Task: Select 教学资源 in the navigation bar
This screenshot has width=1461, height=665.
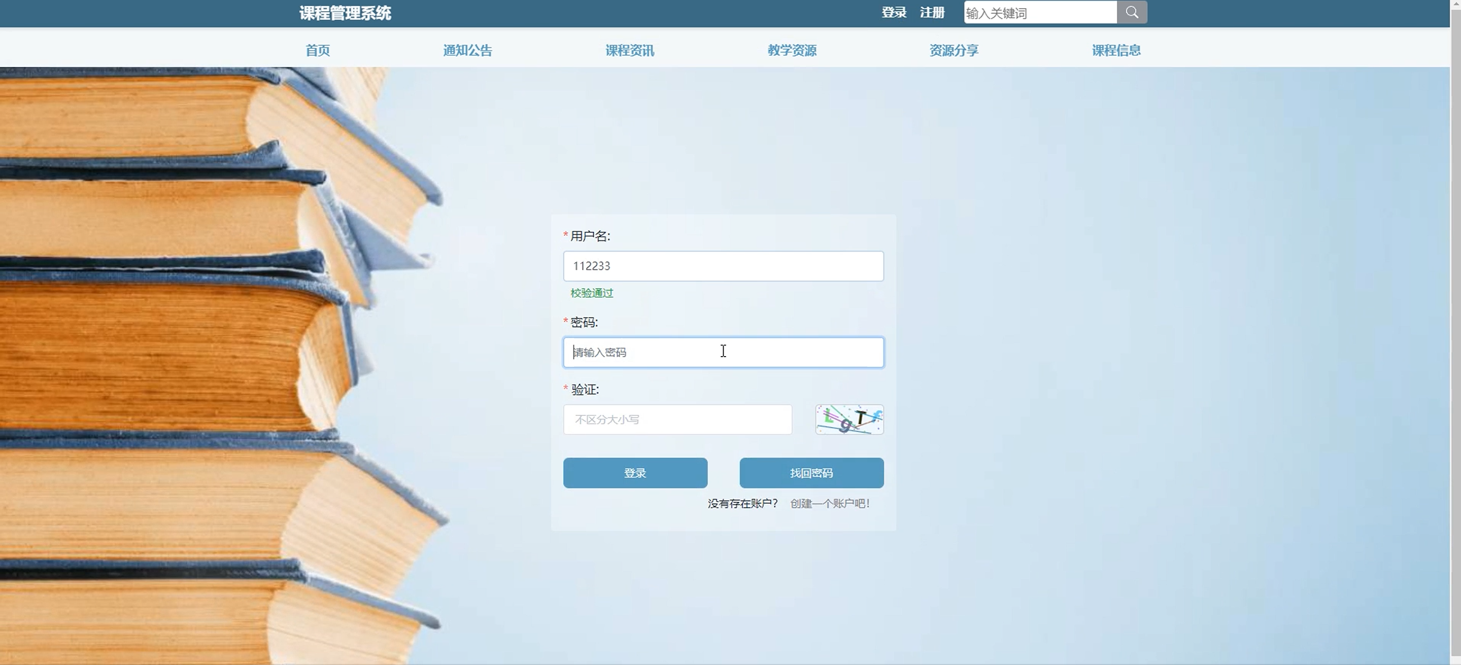Action: point(792,50)
